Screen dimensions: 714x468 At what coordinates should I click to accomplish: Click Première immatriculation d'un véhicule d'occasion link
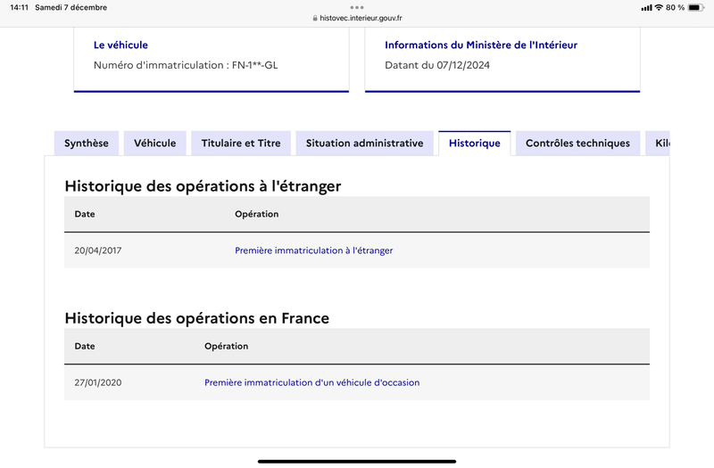click(x=311, y=382)
